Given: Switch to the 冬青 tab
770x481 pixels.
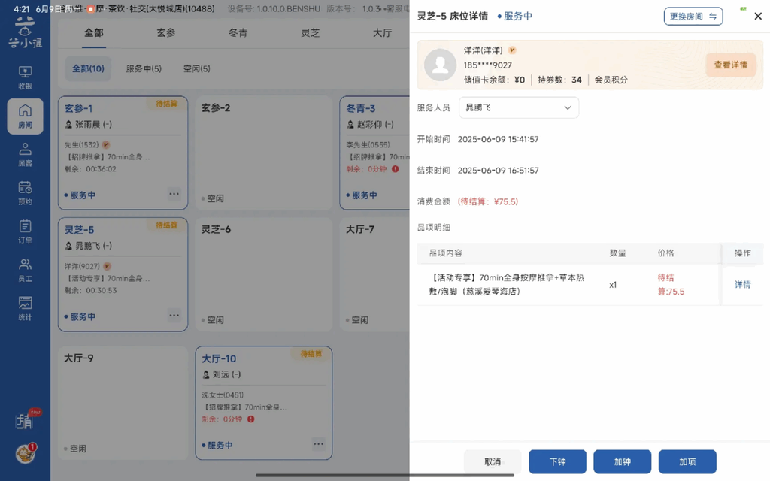Looking at the screenshot, I should 238,33.
